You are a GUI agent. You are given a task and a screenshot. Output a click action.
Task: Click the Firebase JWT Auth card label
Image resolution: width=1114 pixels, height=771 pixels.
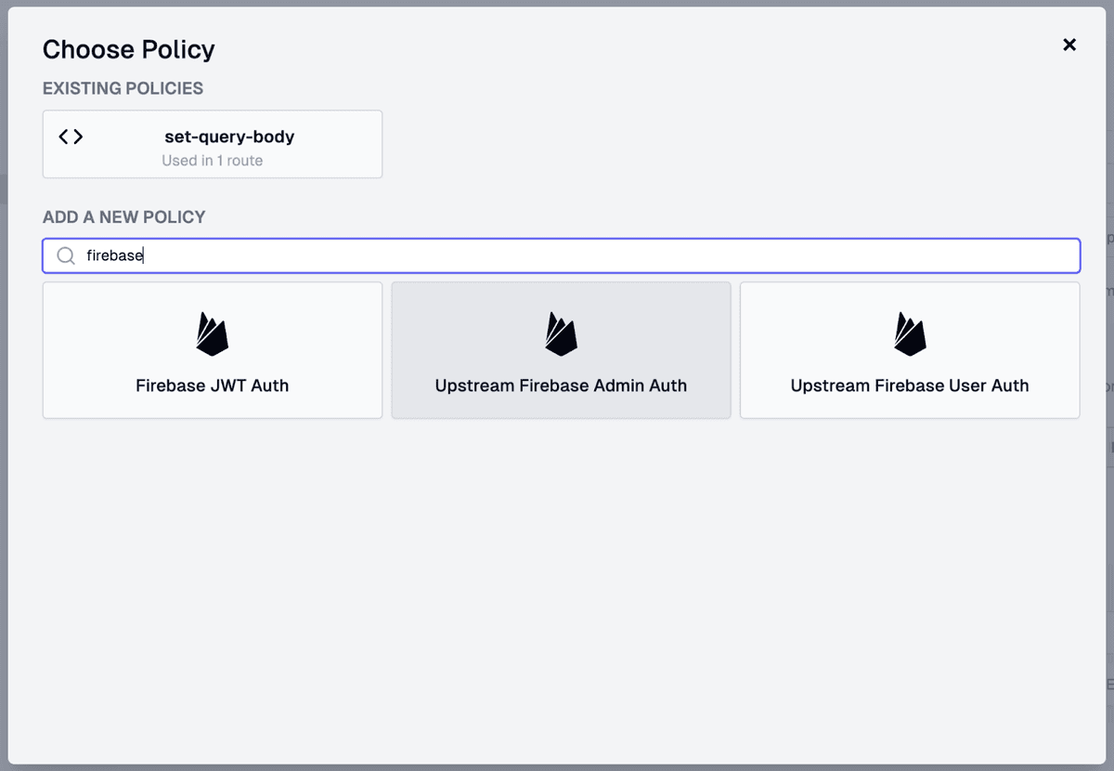point(212,385)
